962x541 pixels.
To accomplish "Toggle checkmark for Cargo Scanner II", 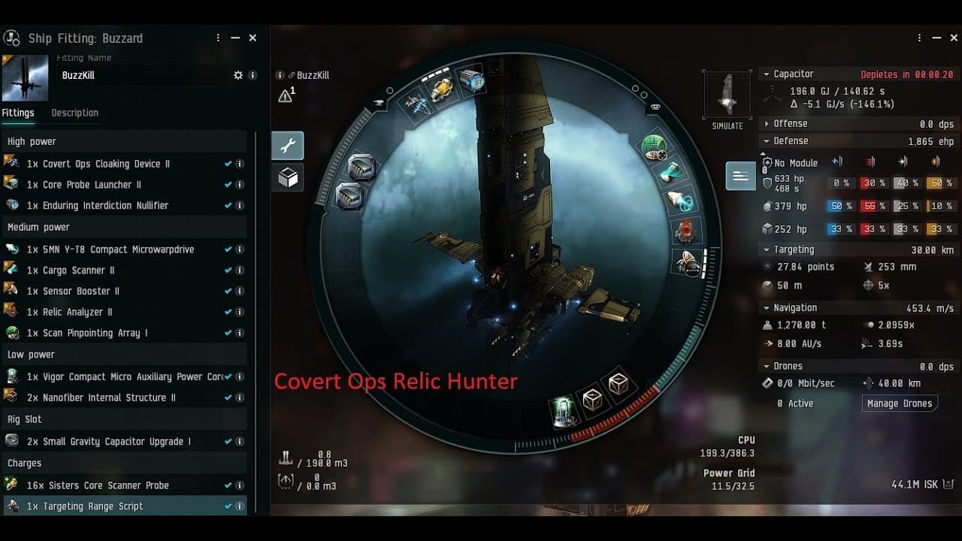I will (228, 270).
